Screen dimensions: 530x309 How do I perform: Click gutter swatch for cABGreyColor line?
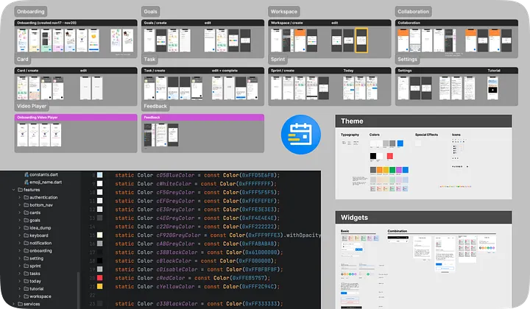coord(99,244)
